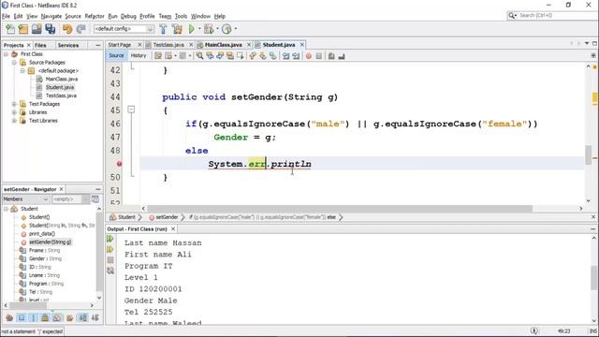Collapse the First Class project node
Image resolution: width=599 pixels, height=337 pixels.
[x=7, y=54]
